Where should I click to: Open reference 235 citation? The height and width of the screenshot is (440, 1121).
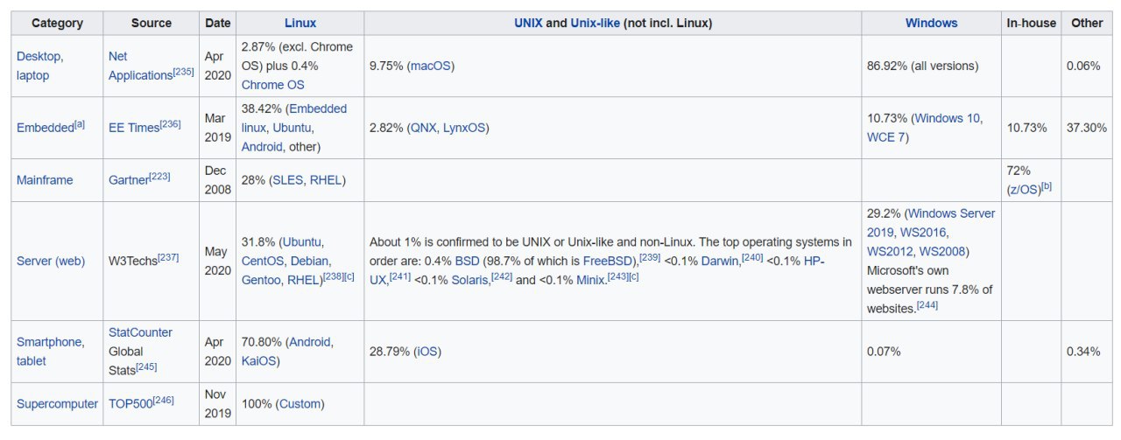click(183, 73)
